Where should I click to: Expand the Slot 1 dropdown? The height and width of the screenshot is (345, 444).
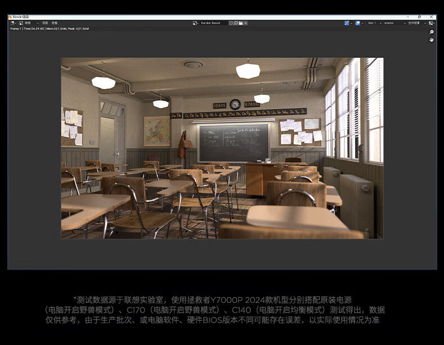click(x=374, y=23)
